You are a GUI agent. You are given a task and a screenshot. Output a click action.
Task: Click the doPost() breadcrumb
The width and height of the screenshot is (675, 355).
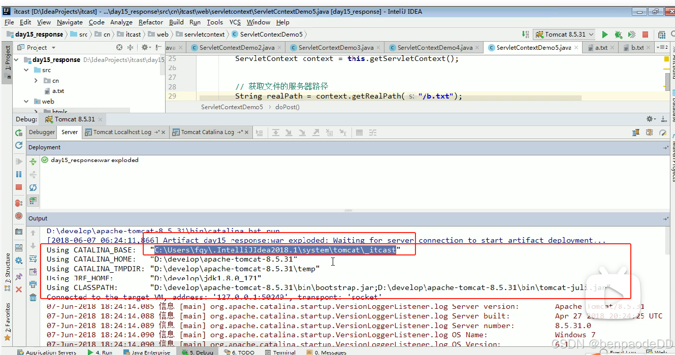[x=287, y=107]
